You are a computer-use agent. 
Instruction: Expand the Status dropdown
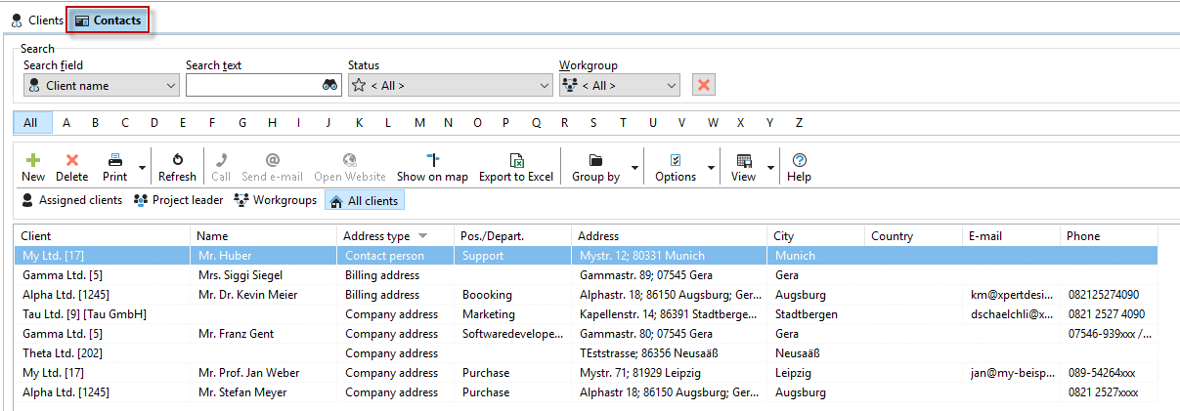tap(450, 85)
